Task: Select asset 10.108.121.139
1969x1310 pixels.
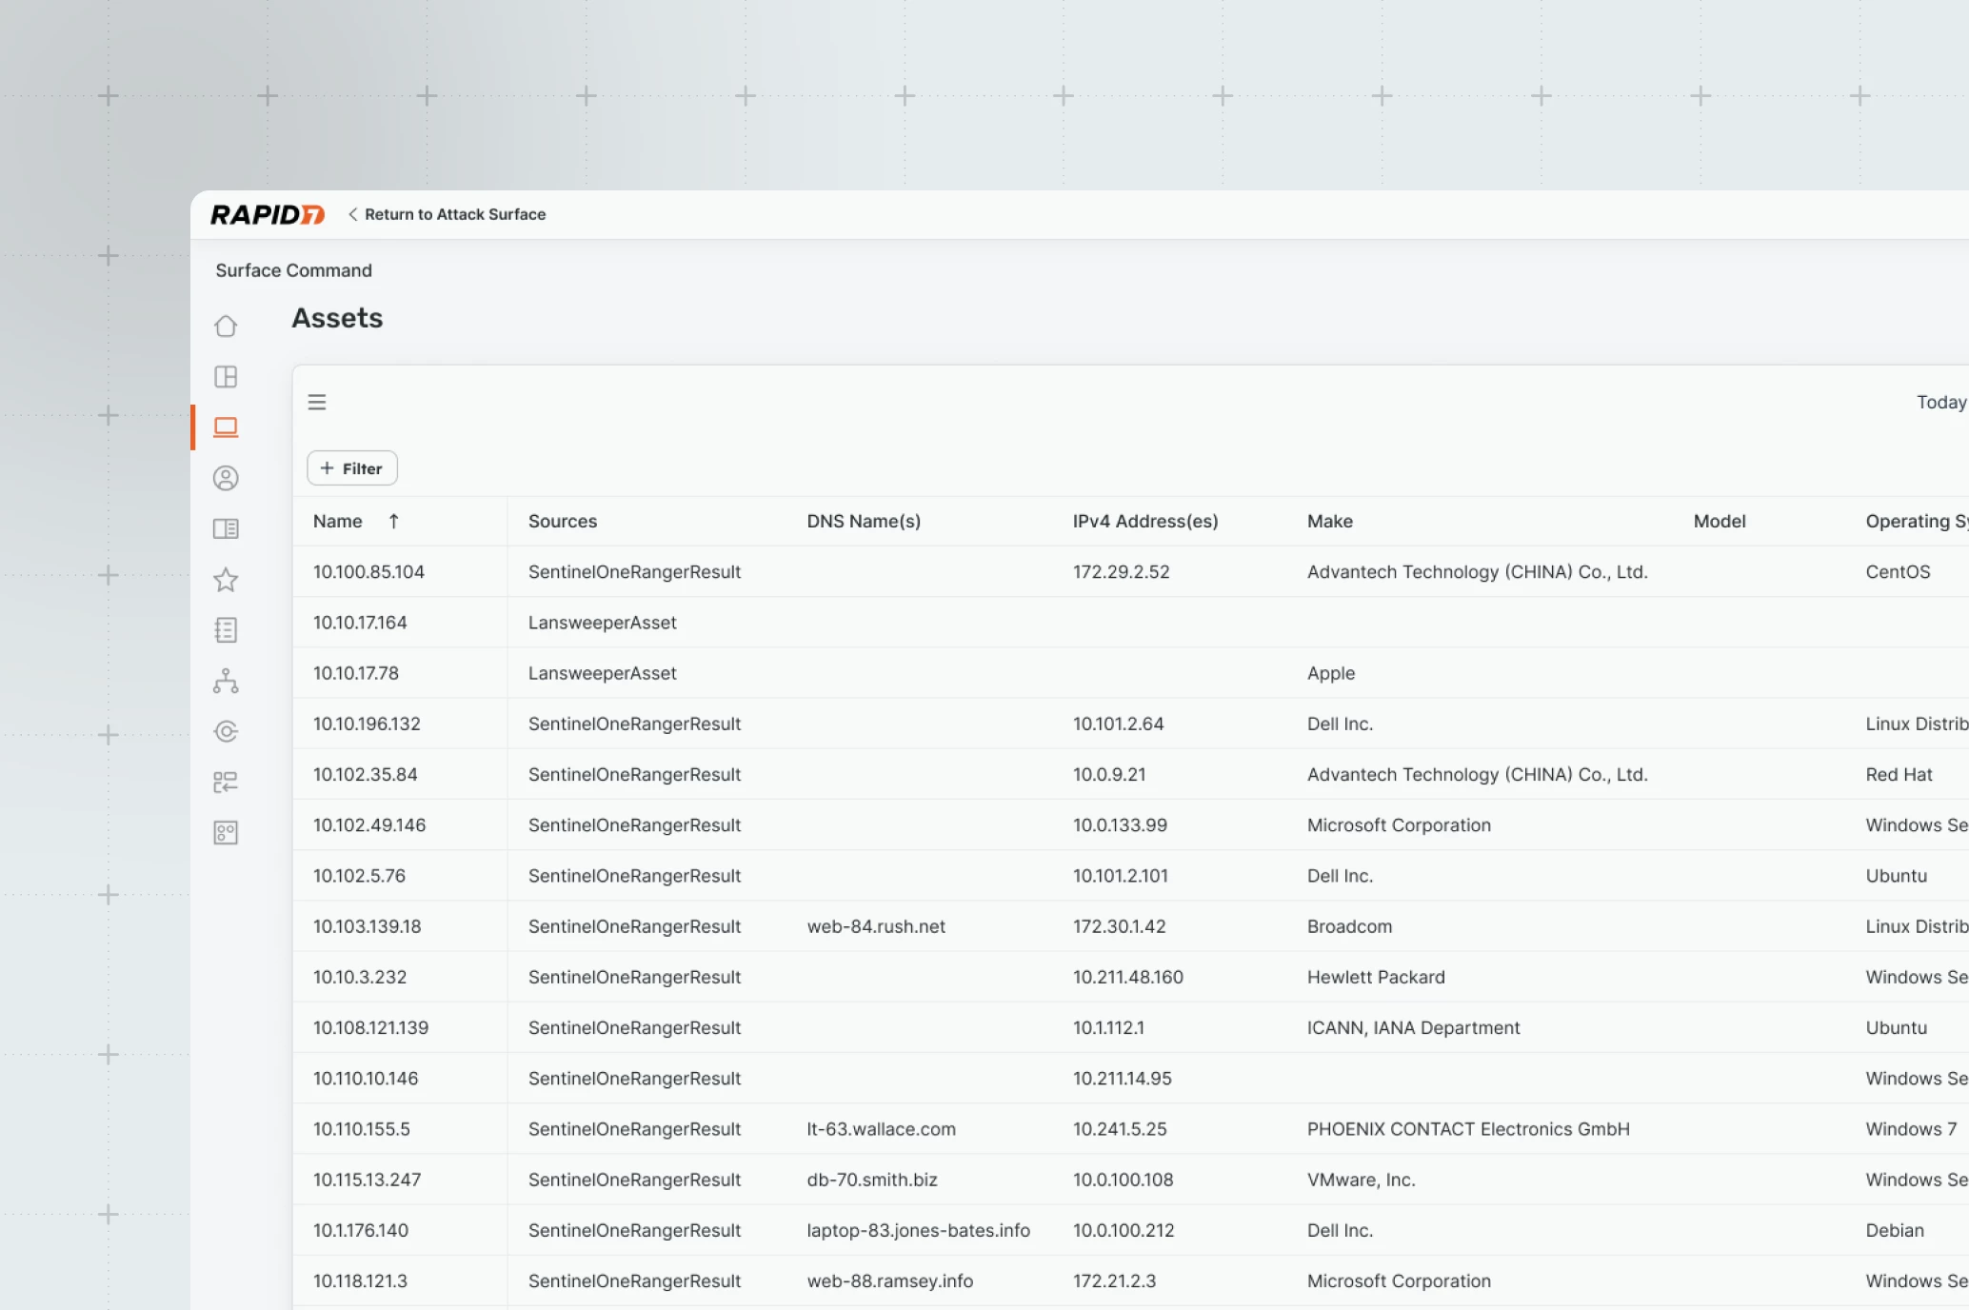Action: 370,1027
